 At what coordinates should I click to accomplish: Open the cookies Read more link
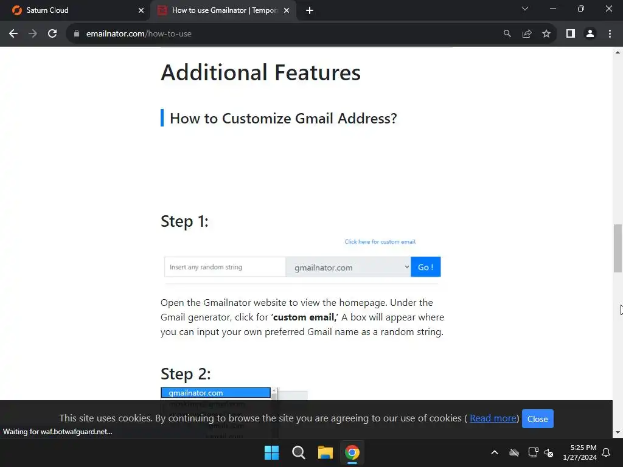point(493,418)
